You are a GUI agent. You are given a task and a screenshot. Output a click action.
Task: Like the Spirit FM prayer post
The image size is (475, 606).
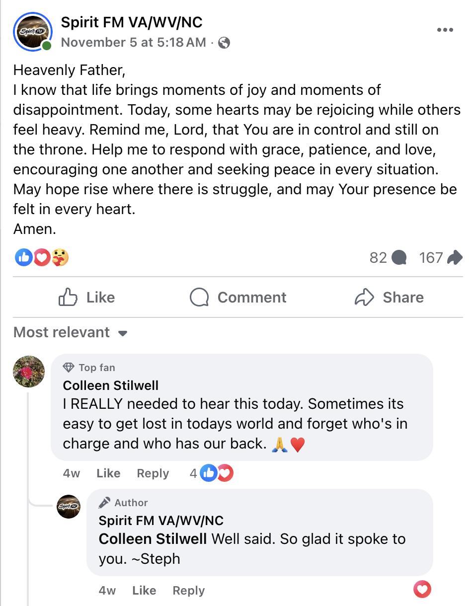coord(87,297)
